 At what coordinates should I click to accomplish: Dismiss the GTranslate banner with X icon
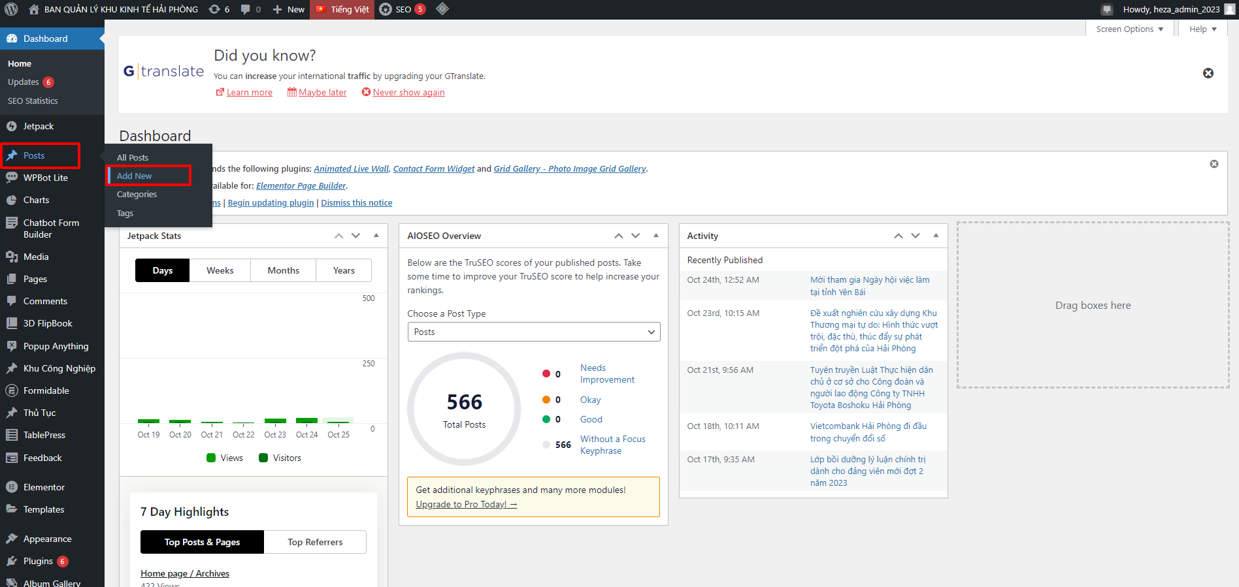pyautogui.click(x=1208, y=73)
